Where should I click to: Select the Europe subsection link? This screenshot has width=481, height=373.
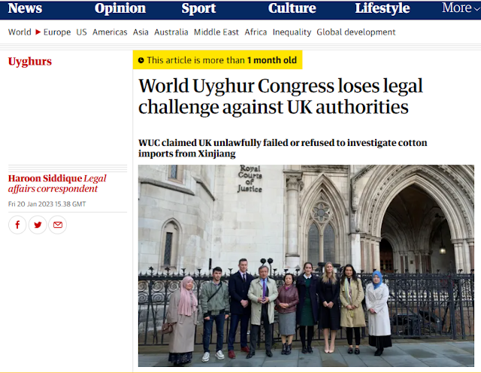pos(57,32)
